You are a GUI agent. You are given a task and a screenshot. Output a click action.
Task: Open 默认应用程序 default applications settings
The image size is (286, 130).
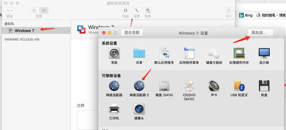[x=164, y=53]
